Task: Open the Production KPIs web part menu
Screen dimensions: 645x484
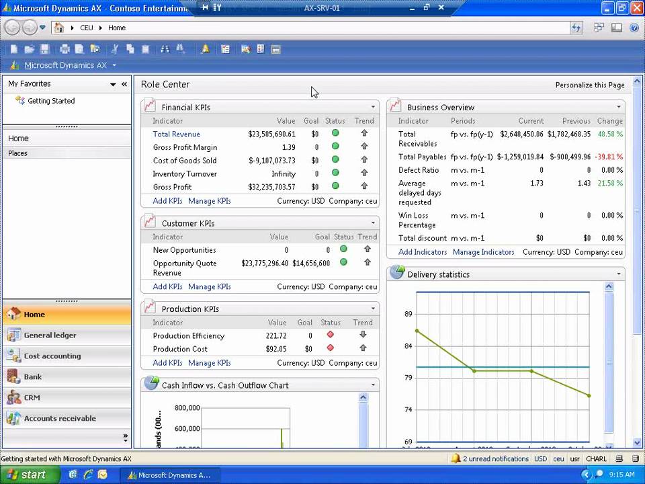Action: click(373, 309)
